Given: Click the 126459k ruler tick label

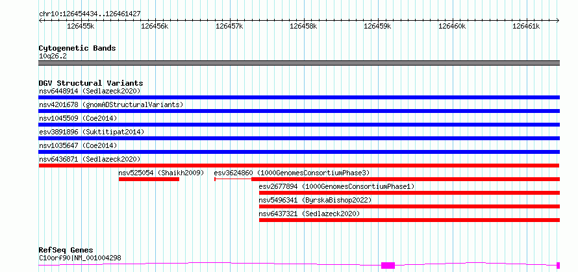Looking at the screenshot, I should coord(378,26).
